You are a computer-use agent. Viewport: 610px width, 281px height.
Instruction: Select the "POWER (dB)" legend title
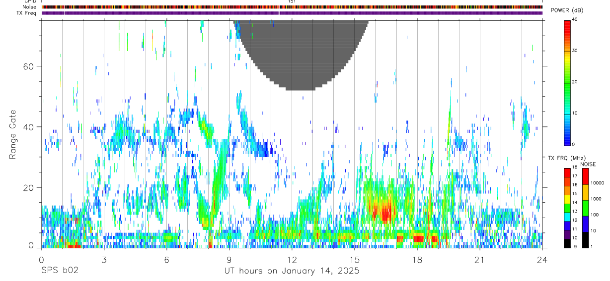click(567, 10)
